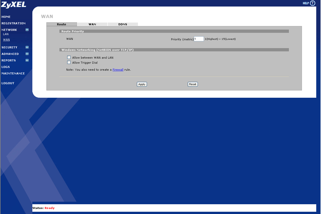The width and height of the screenshot is (321, 214).
Task: Click the HELP text link
Action: 306,3
